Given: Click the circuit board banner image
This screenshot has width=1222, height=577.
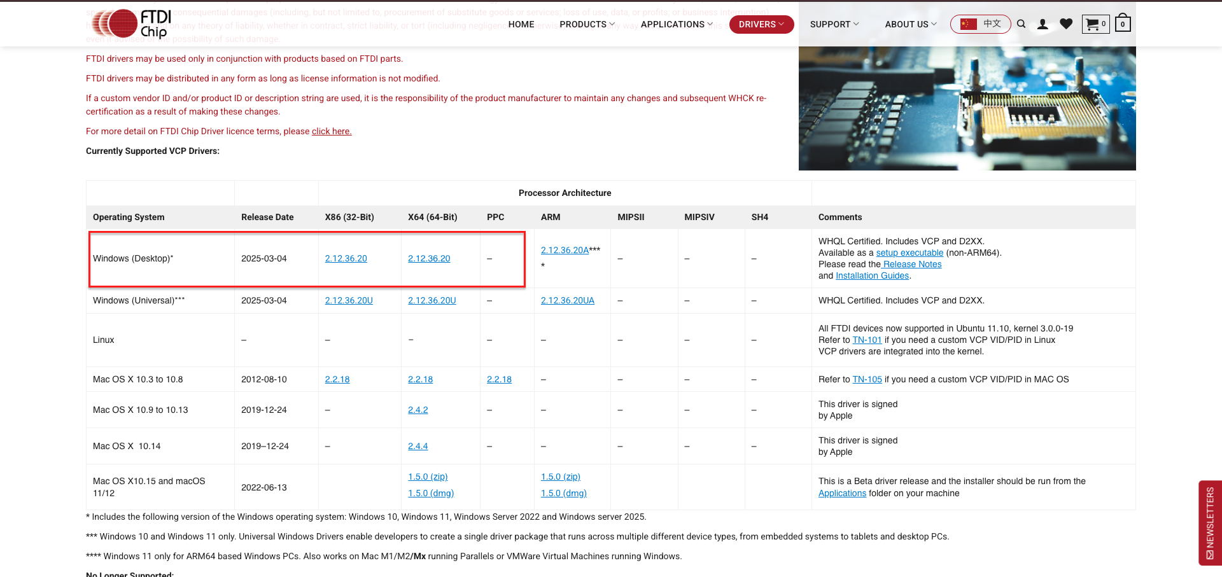Looking at the screenshot, I should point(967,108).
